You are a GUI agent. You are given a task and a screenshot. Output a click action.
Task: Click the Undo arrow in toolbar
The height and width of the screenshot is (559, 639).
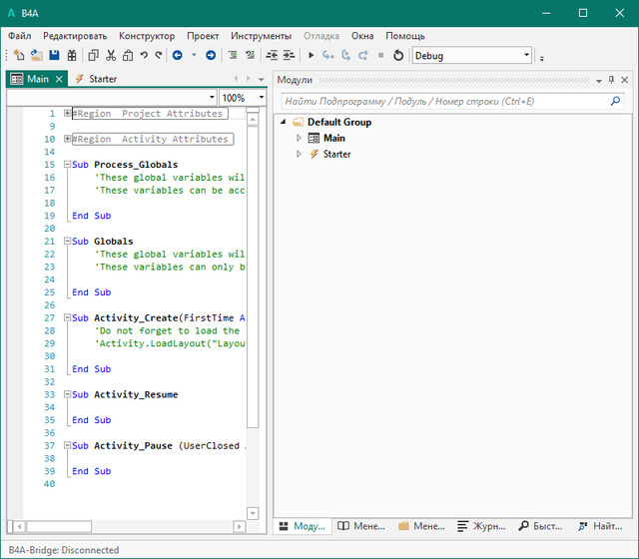click(145, 56)
